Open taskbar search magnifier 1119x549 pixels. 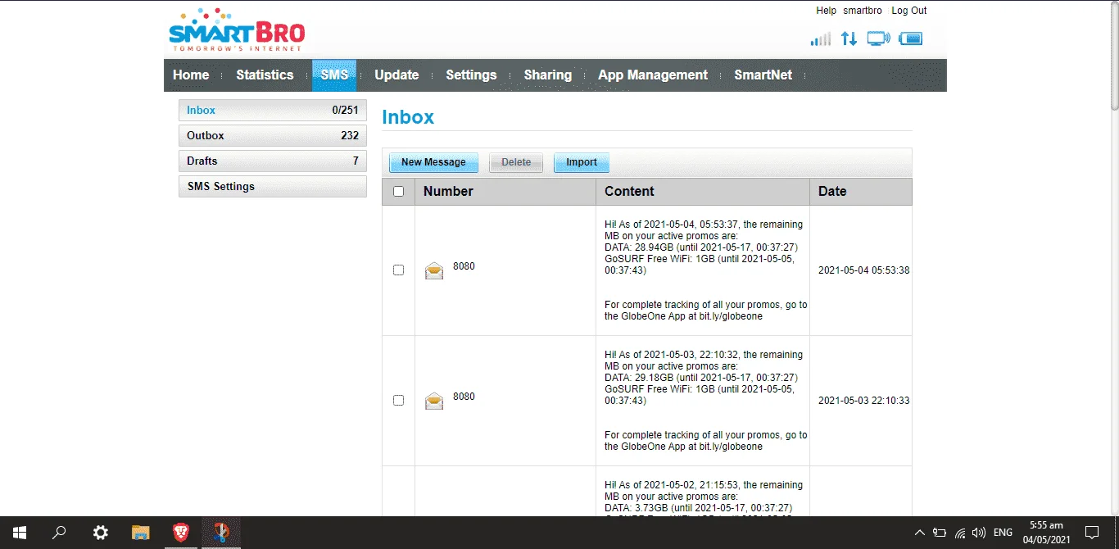point(59,533)
